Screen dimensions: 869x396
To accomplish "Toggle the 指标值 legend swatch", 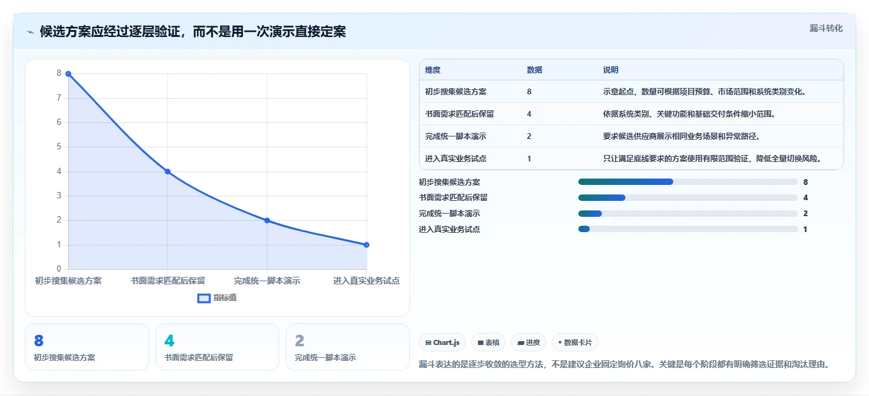I will pos(204,298).
